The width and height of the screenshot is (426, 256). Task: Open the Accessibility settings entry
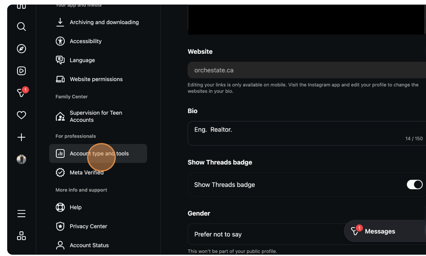pos(86,41)
